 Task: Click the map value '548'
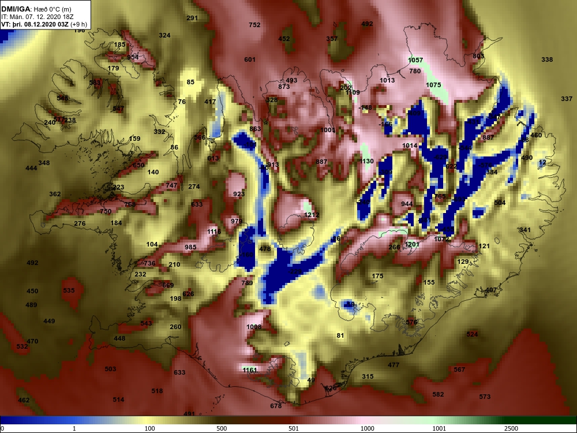62,98
